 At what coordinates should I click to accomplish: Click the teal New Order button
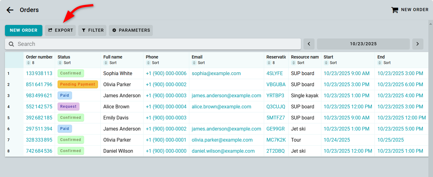tap(24, 30)
